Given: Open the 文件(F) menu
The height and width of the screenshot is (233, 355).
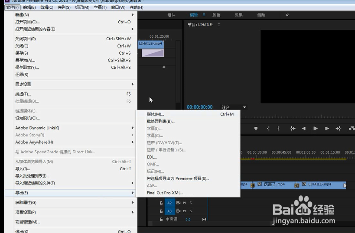Looking at the screenshot, I should [x=13, y=7].
